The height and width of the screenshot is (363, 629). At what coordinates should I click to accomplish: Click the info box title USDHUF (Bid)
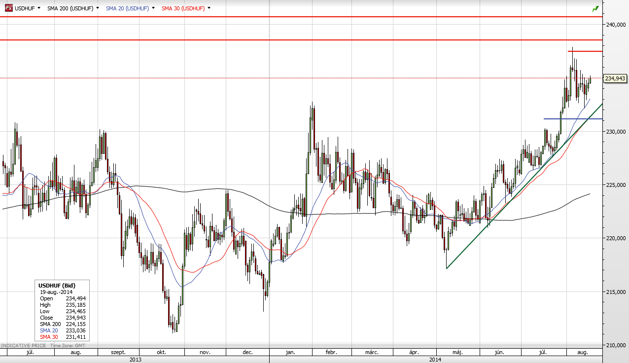pyautogui.click(x=57, y=286)
